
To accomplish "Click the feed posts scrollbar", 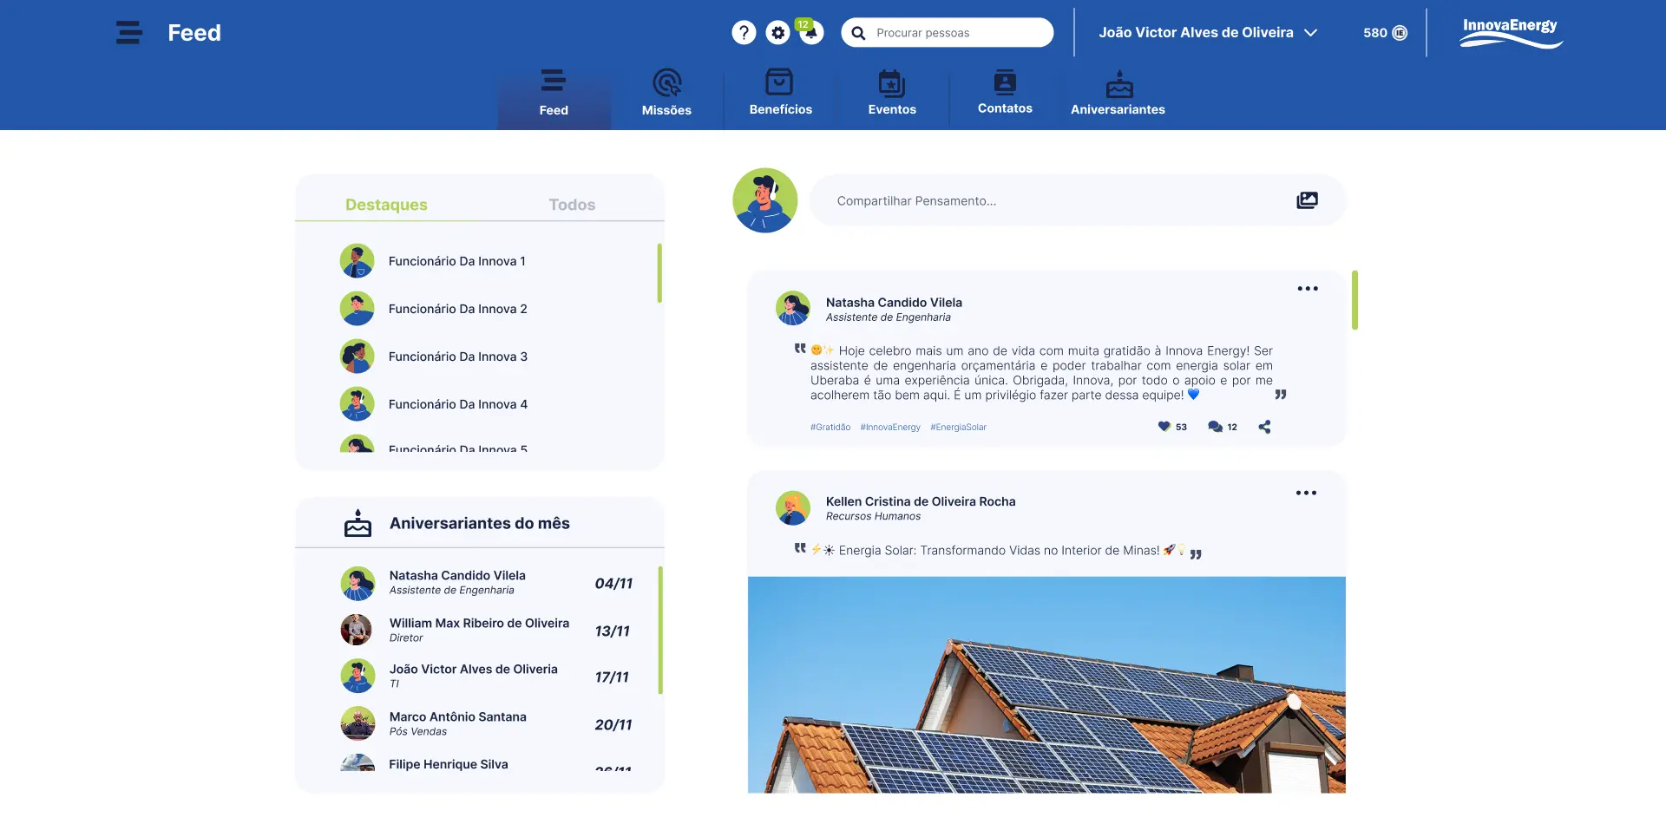I will click(1354, 300).
